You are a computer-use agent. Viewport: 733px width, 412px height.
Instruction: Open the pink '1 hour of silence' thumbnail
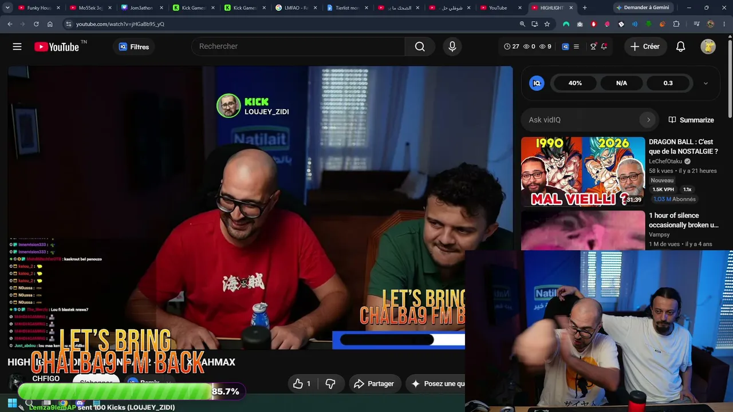tap(583, 231)
